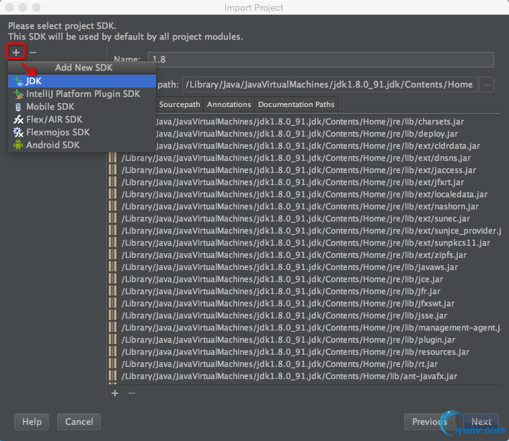
Task: Click the jar icon beside zipfs.jar
Action: coord(113,255)
